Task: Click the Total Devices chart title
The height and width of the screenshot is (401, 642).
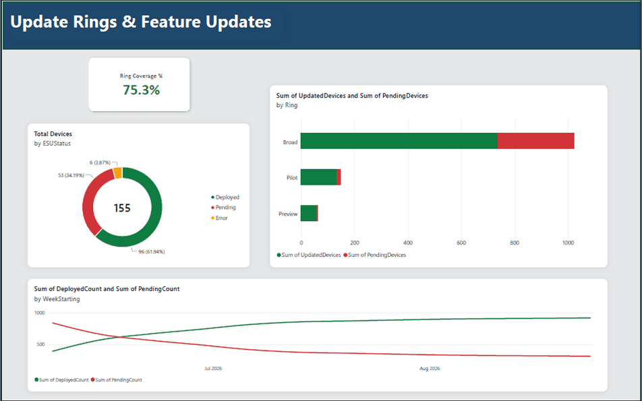Action: coord(53,134)
